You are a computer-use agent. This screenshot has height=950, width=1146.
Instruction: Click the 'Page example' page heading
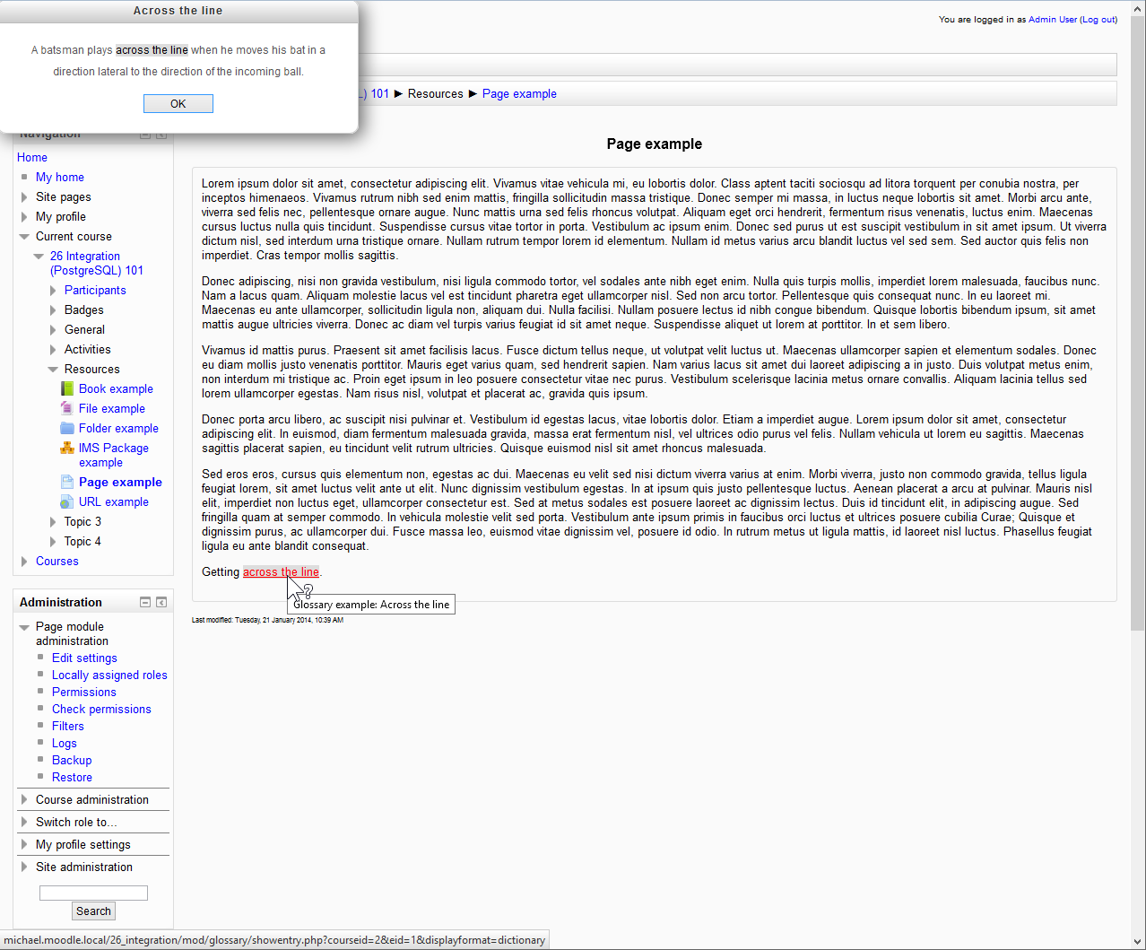tap(655, 144)
